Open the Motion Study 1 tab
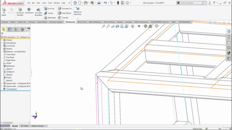Viewport: 232px width, 130px height. tap(38, 126)
